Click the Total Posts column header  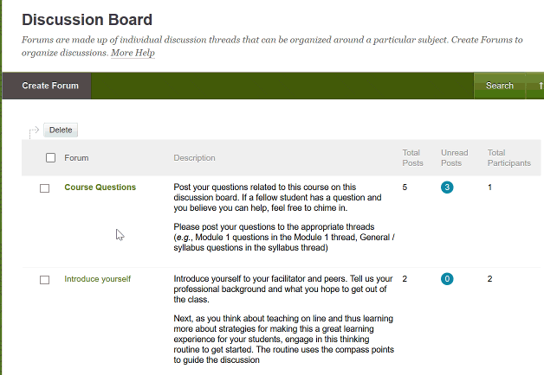[411, 157]
